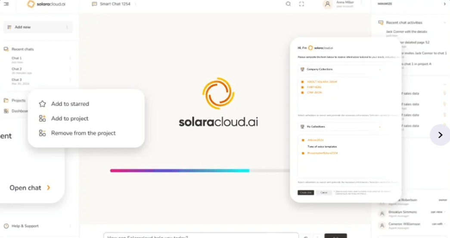Go to next slide with carousel arrow
The height and width of the screenshot is (238, 450).
[440, 135]
